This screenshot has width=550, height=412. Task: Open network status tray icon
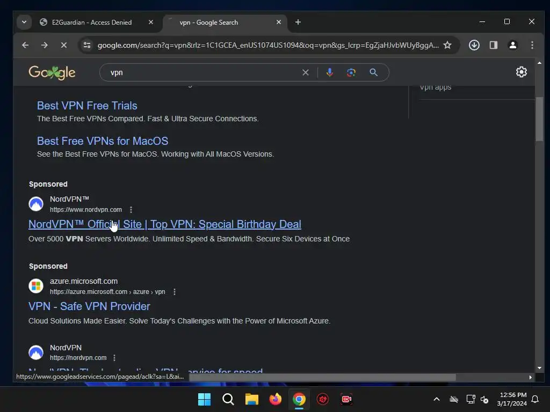[471, 399]
